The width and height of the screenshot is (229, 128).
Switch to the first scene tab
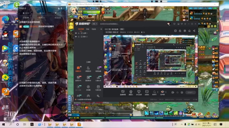81,29
